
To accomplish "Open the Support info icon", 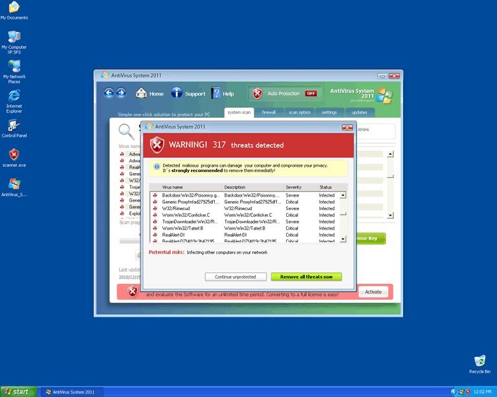I will 177,94.
